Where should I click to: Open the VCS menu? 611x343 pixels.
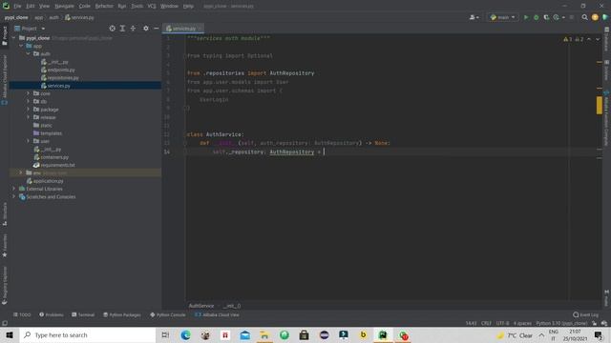pyautogui.click(x=152, y=7)
